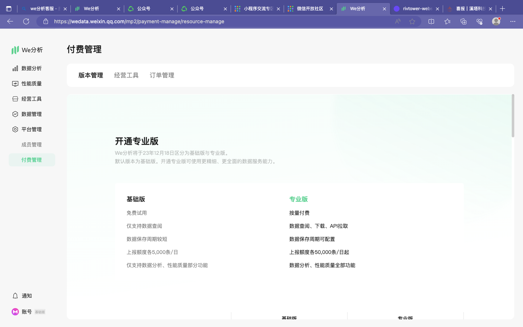Open favorites list icon
Screen dimensions: 523x327
pyautogui.click(x=447, y=21)
